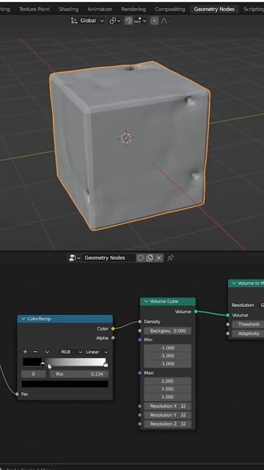Click the Threshold field
This screenshot has width=264, height=470.
[x=248, y=325]
